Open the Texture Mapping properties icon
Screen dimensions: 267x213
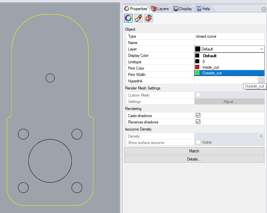[149, 18]
